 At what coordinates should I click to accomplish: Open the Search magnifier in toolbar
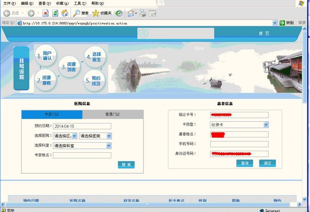pos(76,13)
